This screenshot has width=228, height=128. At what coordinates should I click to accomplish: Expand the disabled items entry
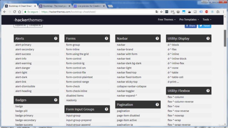(87, 96)
